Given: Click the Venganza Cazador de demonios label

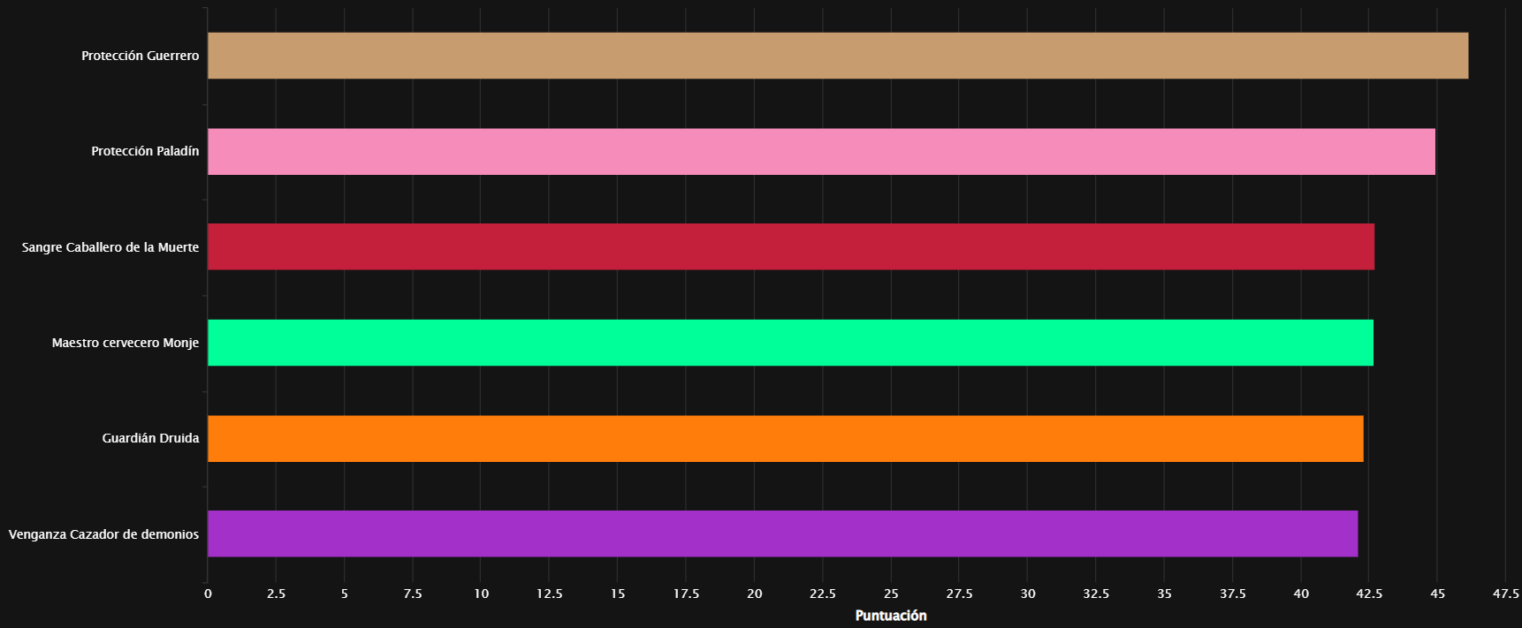Looking at the screenshot, I should click(103, 534).
